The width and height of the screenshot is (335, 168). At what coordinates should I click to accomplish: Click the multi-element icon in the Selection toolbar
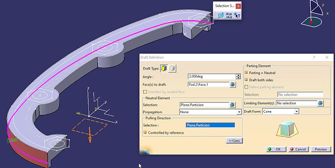click(x=229, y=16)
